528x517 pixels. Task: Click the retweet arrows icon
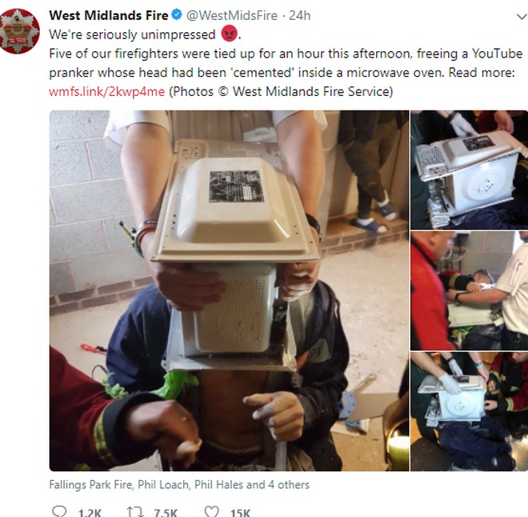click(135, 512)
